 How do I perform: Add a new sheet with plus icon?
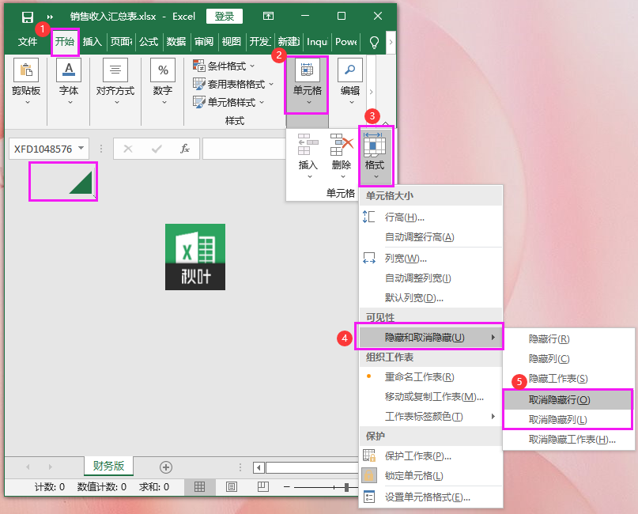165,467
